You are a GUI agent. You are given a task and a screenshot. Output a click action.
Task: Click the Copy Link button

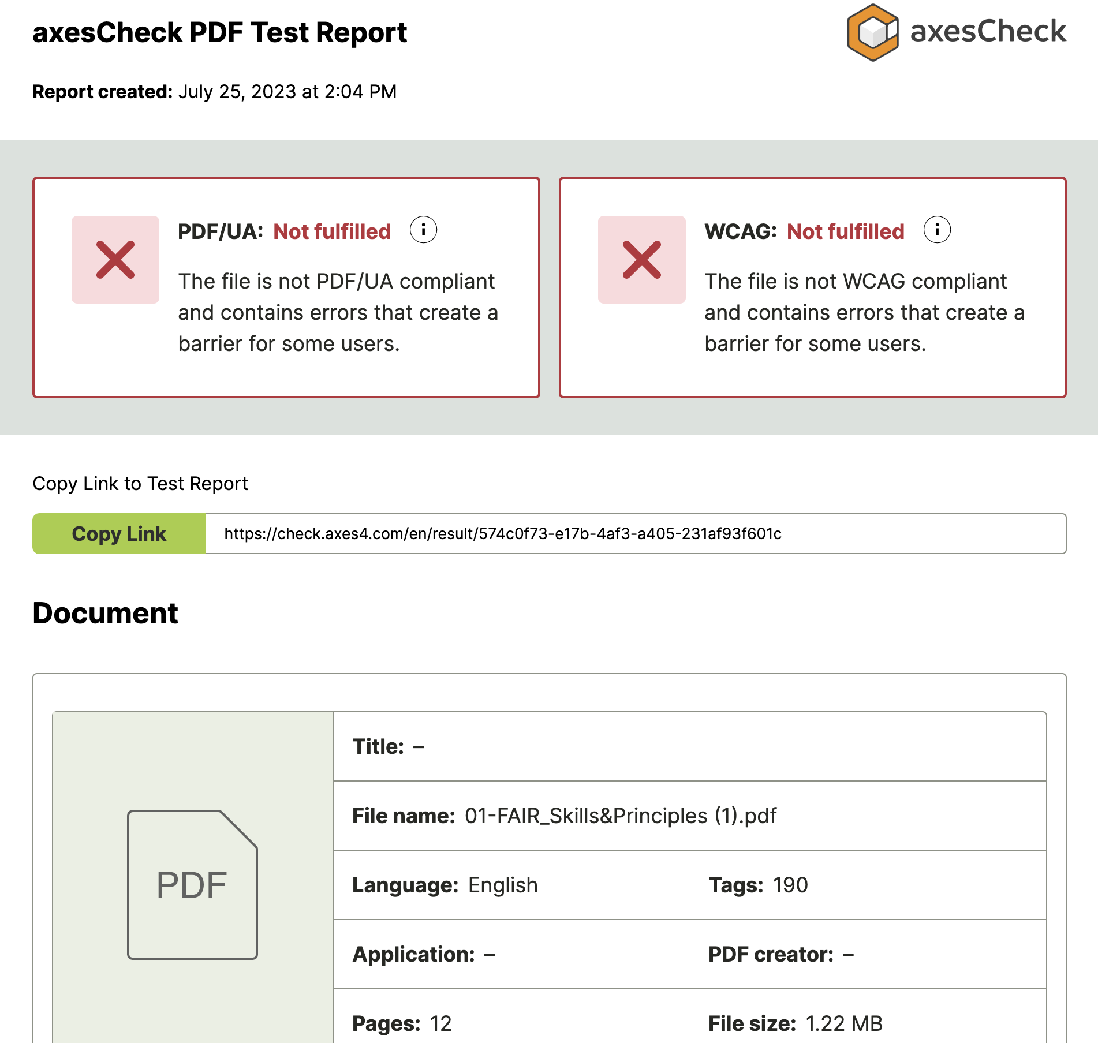118,534
